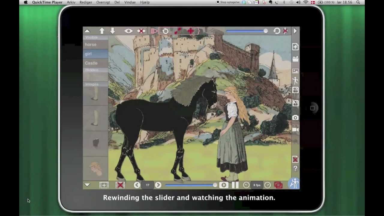This screenshot has height=216, width=384.
Task: Click the red diagonal scale arrows icon
Action: [178, 31]
